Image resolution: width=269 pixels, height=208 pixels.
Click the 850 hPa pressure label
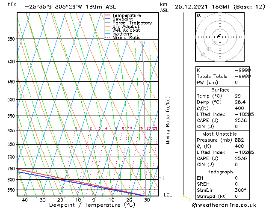(11, 190)
